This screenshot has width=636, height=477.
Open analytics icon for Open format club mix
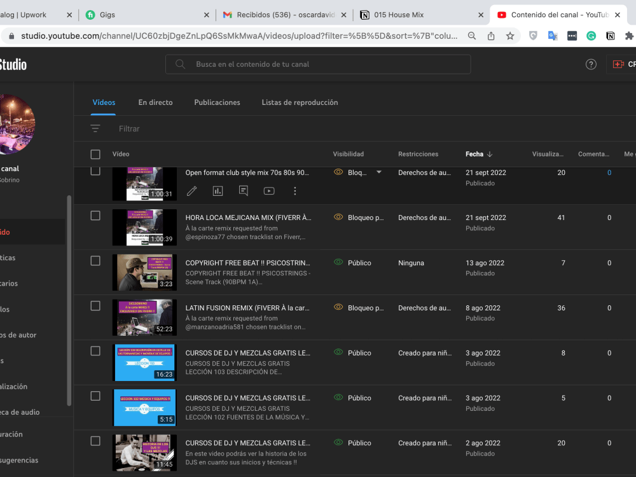[x=218, y=191]
